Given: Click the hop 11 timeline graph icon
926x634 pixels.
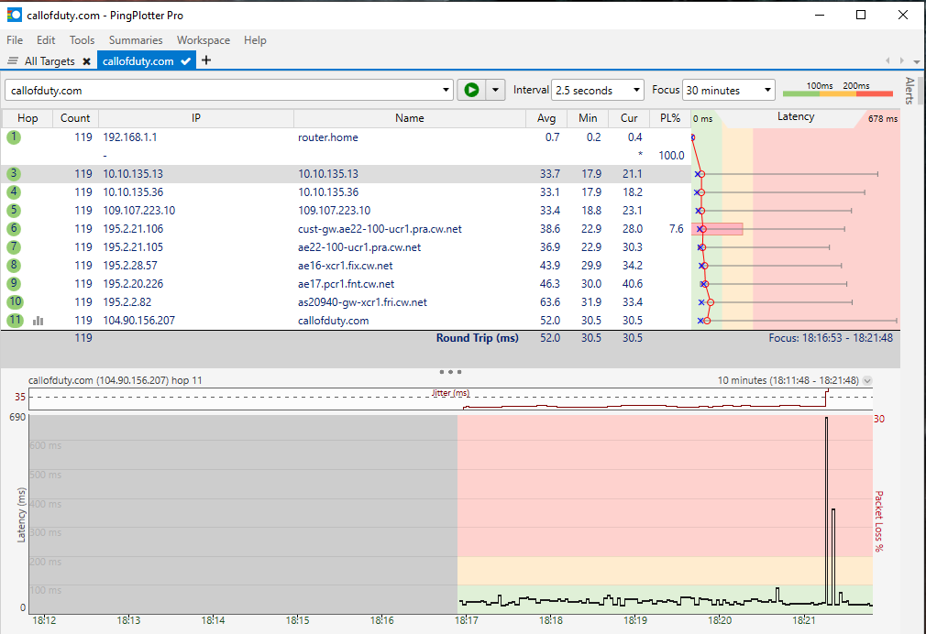Looking at the screenshot, I should (x=39, y=321).
